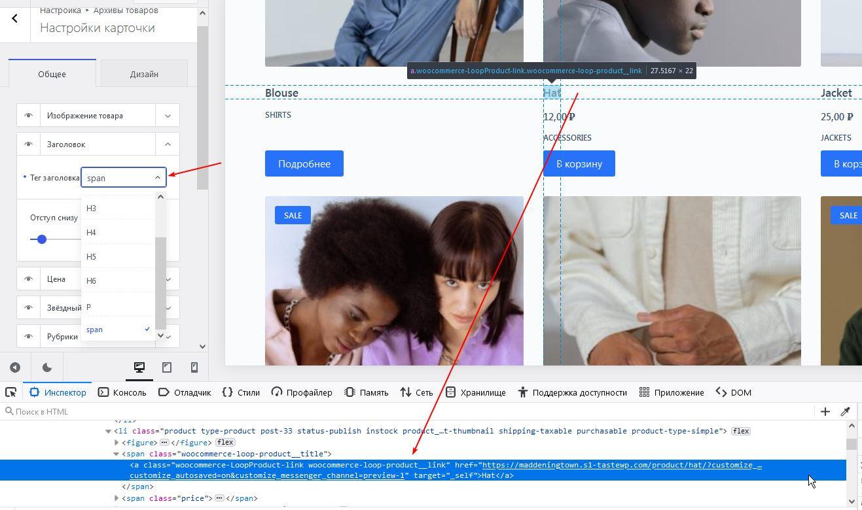Click the ellipsis badge in span price node
Screen dimensions: 862x510
click(219, 498)
